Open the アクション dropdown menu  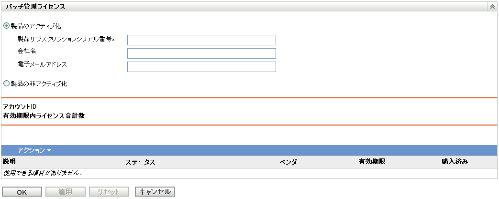[x=34, y=150]
